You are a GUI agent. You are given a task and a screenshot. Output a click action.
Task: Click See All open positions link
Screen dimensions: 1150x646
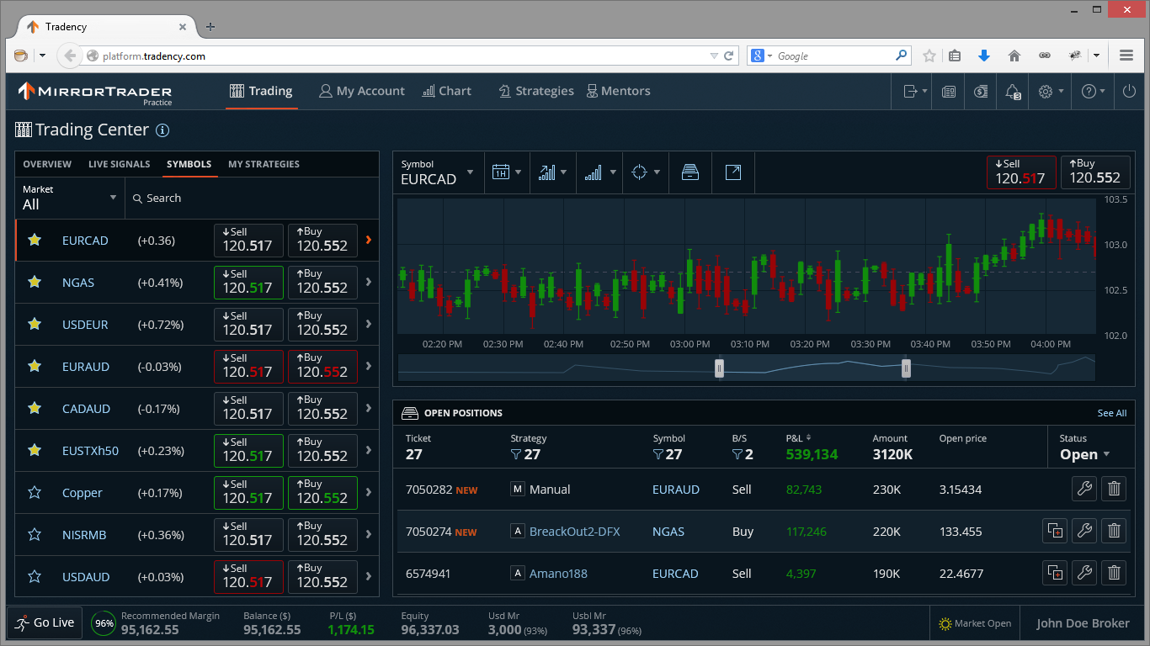pyautogui.click(x=1112, y=413)
